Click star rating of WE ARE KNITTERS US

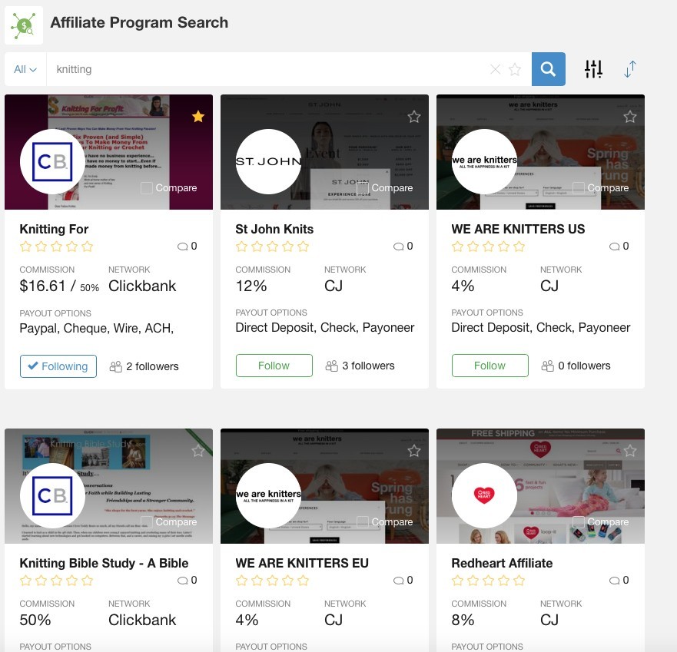point(488,247)
